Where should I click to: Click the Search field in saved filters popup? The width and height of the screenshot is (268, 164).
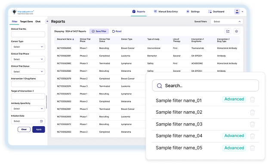[206, 85]
